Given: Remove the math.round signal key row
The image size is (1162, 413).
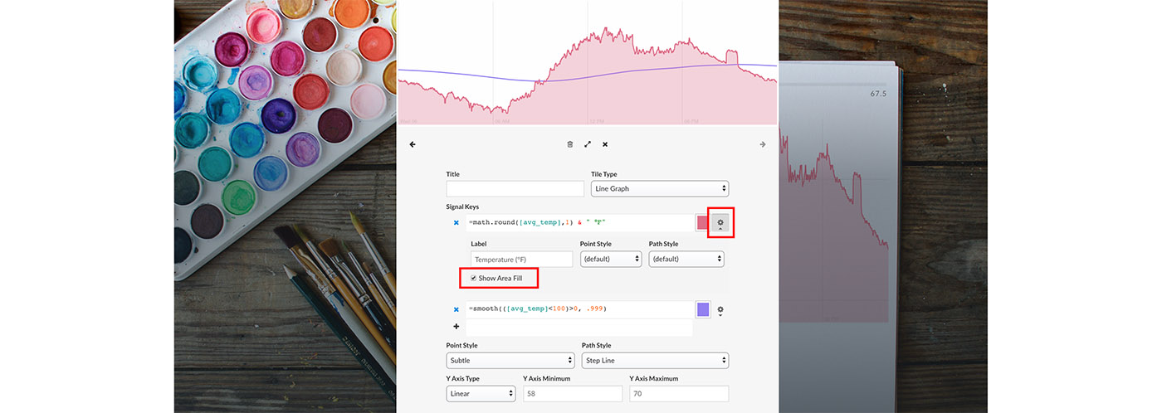Looking at the screenshot, I should 456,222.
